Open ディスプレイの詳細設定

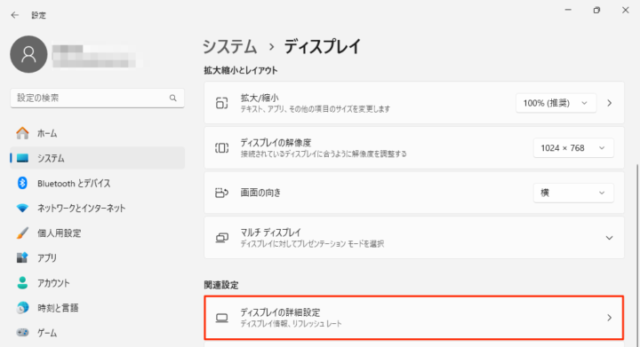pos(414,318)
